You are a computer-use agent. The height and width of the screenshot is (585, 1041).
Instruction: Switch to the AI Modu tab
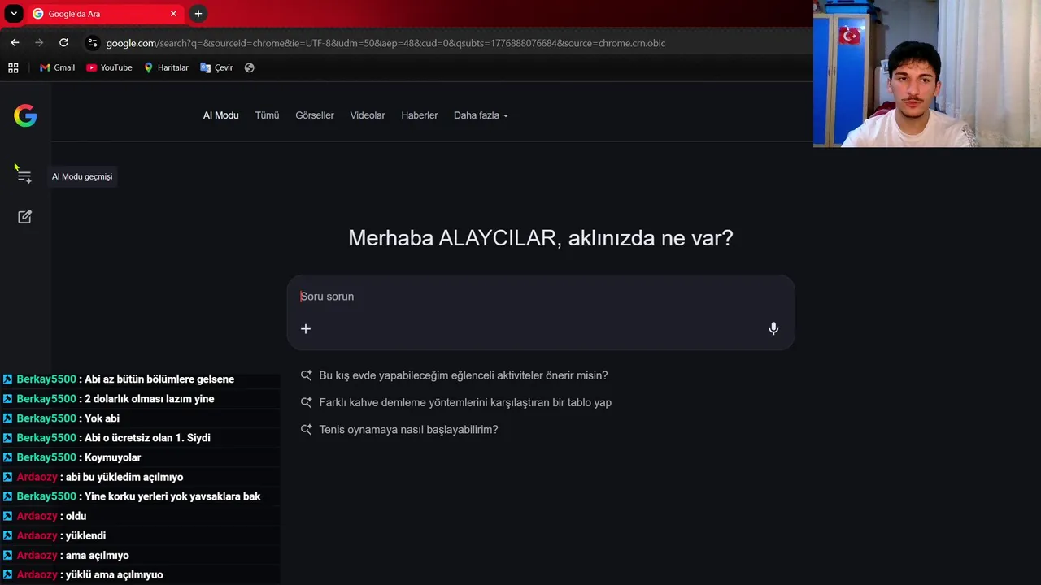pyautogui.click(x=220, y=115)
